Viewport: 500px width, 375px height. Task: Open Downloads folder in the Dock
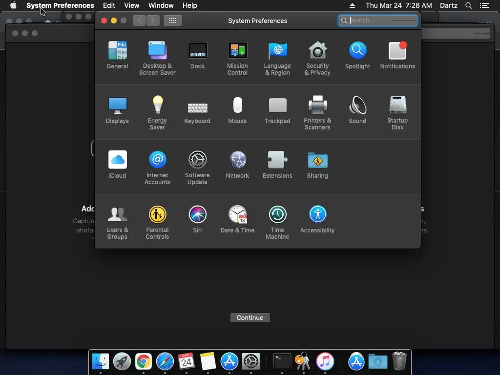[x=378, y=362]
